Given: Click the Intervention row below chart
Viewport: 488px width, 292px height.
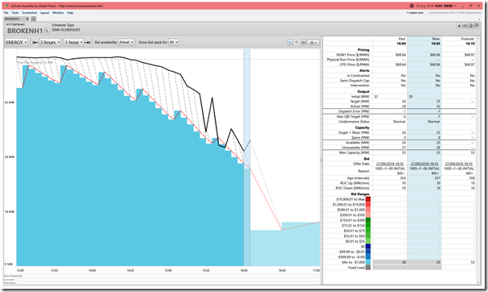Looking at the screenshot, I should pyautogui.click(x=162, y=283).
